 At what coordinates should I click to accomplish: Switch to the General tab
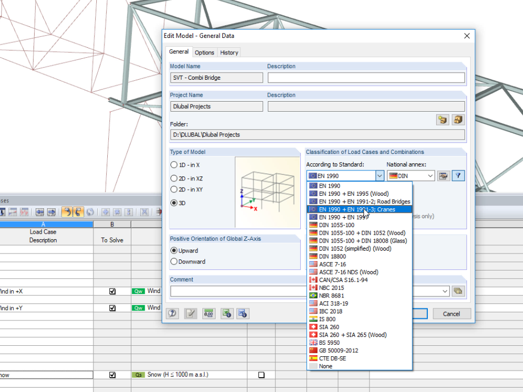point(179,52)
